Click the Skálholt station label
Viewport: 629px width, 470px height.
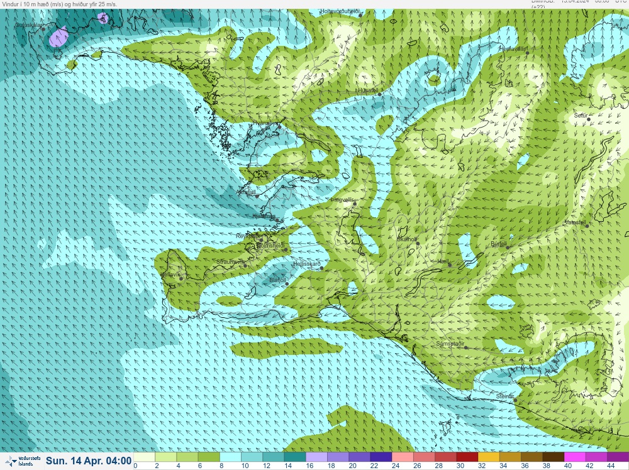[406, 239]
